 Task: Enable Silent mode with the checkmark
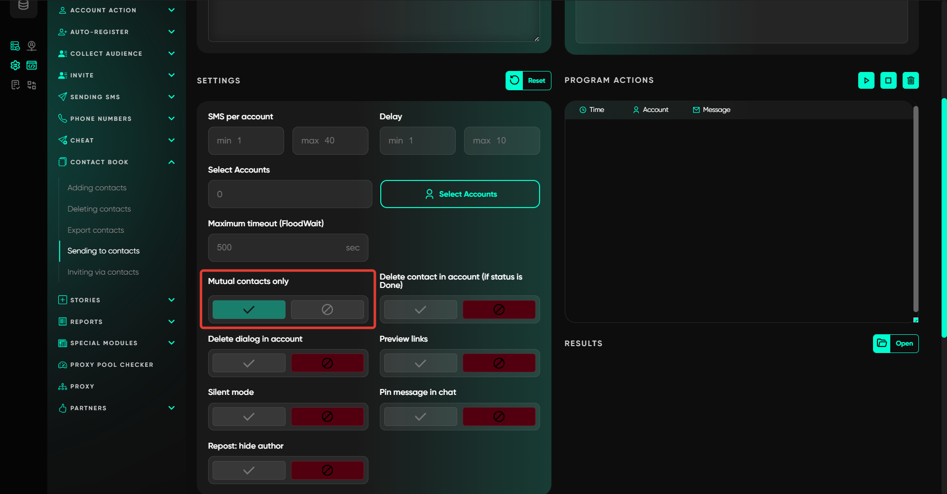(249, 417)
